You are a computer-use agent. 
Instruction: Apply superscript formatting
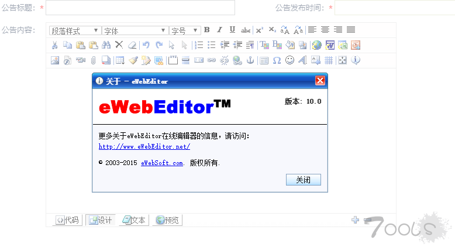(x=260, y=30)
